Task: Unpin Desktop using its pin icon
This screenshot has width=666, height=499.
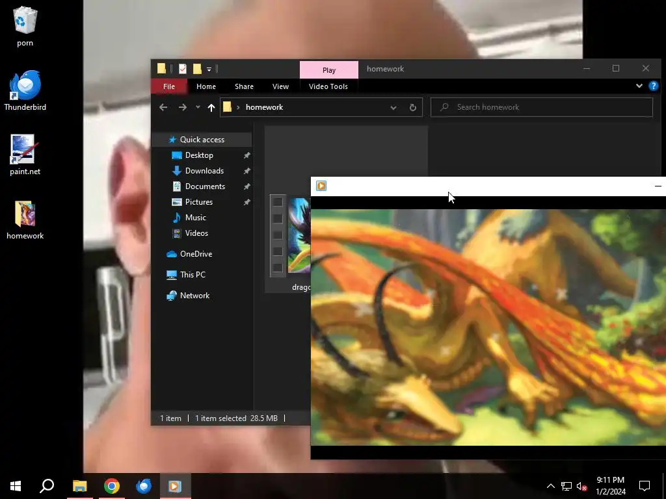Action: (246, 156)
